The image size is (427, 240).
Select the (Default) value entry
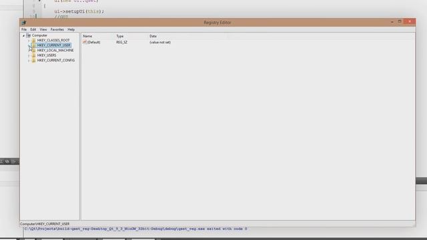[93, 42]
